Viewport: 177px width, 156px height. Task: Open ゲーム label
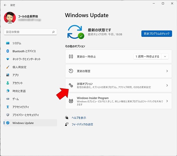coord(16,99)
